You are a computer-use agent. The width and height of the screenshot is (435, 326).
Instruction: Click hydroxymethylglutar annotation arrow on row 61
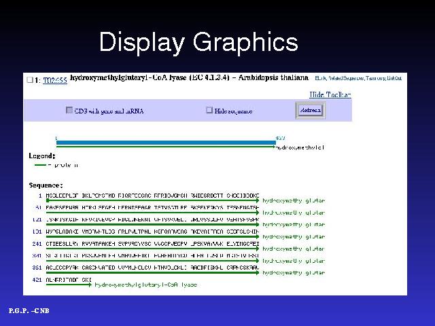click(294, 212)
